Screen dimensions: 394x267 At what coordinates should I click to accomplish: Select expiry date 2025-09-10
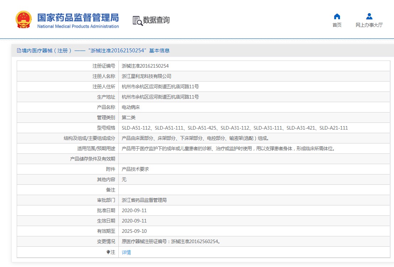pyautogui.click(x=134, y=231)
